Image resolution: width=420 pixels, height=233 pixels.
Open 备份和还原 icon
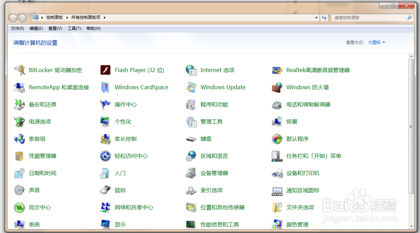point(20,105)
